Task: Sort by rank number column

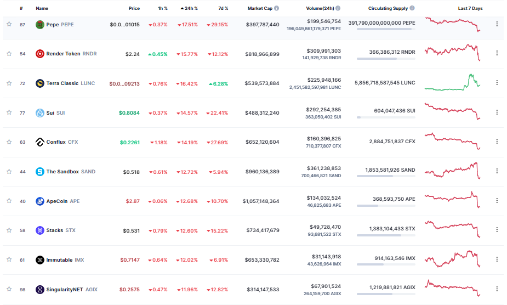Action: coord(21,8)
